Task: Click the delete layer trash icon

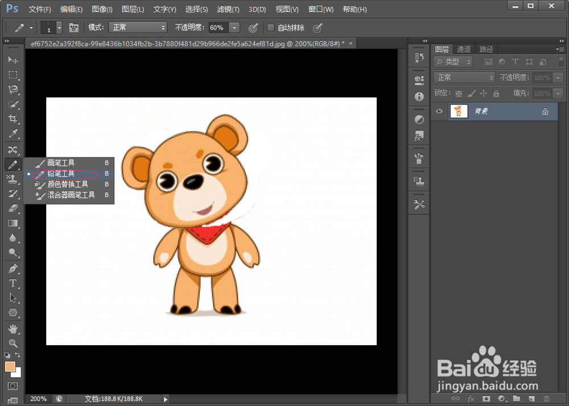Action: coord(546,399)
